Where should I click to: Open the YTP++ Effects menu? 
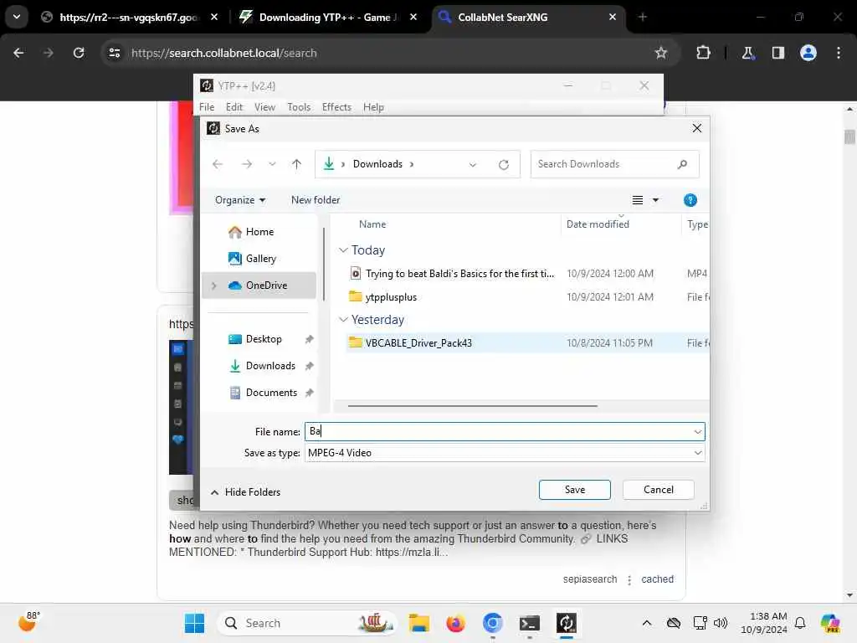click(x=336, y=107)
